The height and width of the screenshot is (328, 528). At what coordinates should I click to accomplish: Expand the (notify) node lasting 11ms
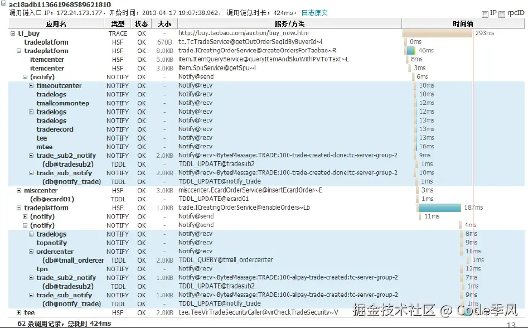click(x=25, y=216)
